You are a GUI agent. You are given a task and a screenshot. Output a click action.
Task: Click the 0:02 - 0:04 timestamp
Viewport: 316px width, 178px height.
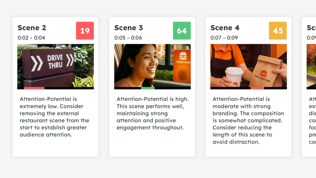31,38
